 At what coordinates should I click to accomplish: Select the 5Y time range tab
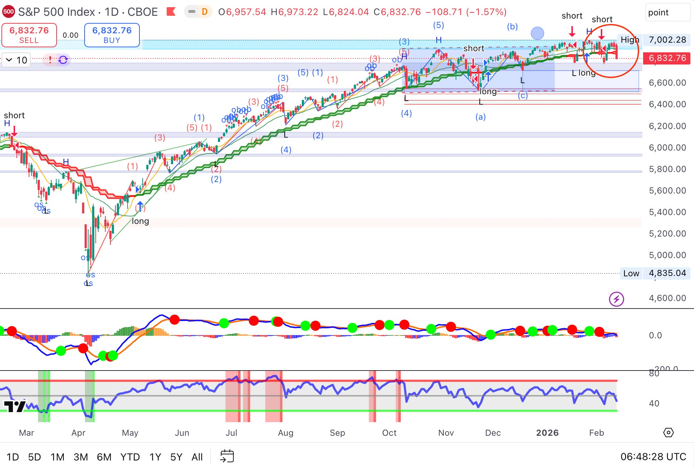tap(176, 457)
